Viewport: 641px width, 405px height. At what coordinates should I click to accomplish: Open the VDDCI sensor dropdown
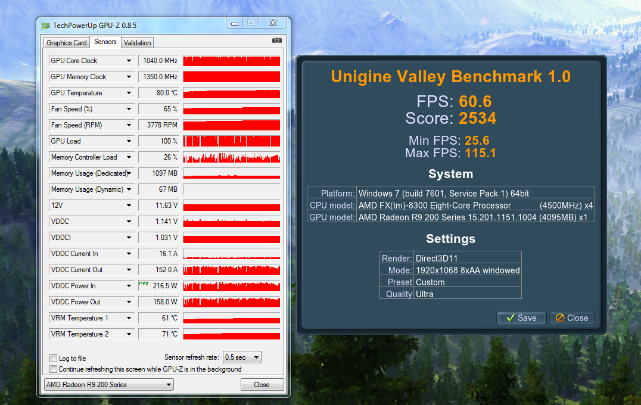pyautogui.click(x=129, y=238)
